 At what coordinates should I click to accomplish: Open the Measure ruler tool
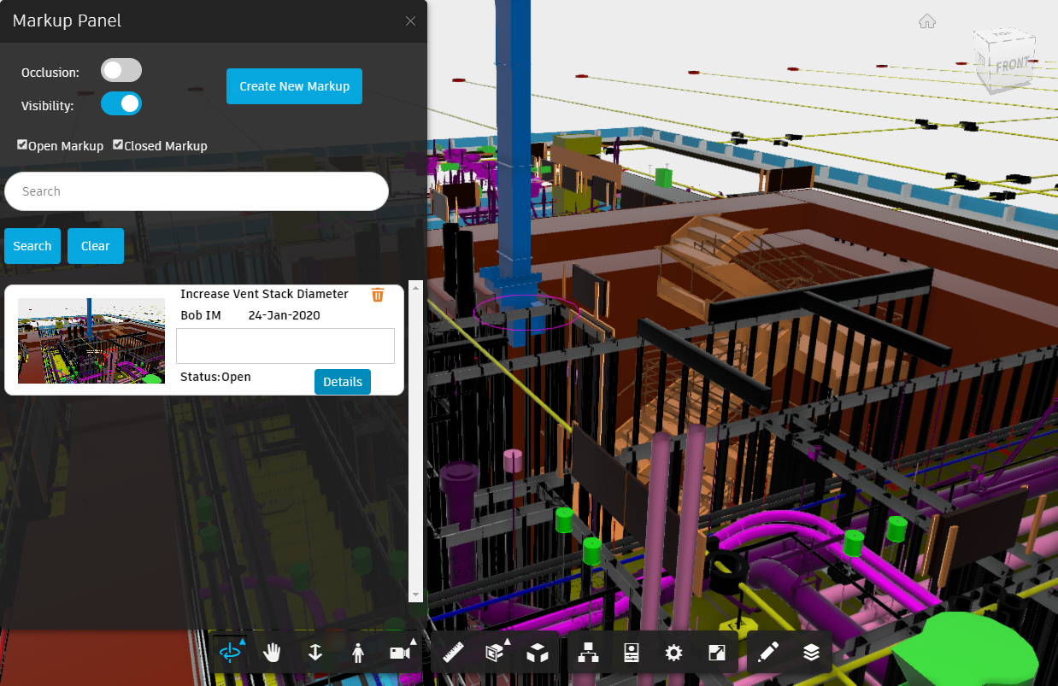pyautogui.click(x=453, y=653)
